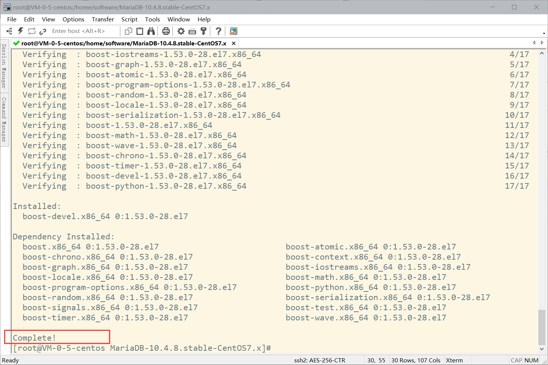Image resolution: width=548 pixels, height=365 pixels.
Task: Maximize the SecureCRT window
Action: point(514,7)
